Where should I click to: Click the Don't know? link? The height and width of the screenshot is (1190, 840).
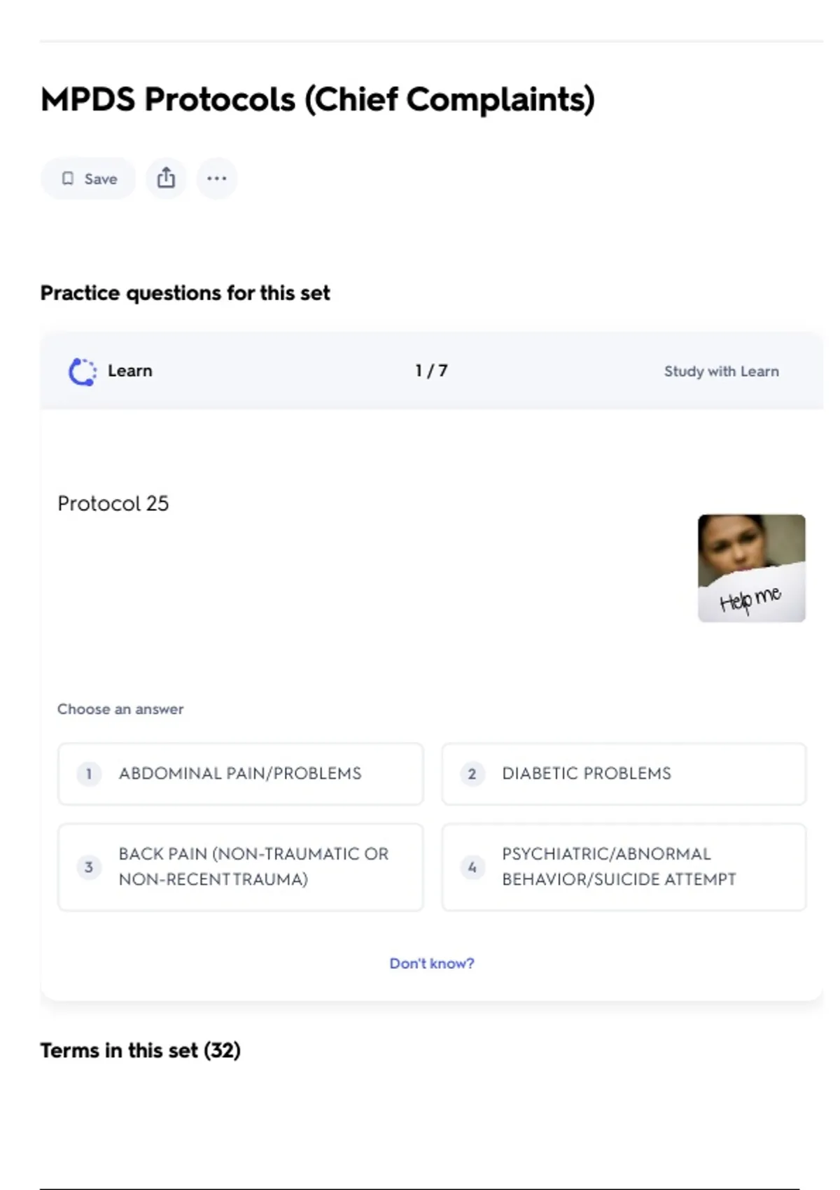[x=431, y=963]
